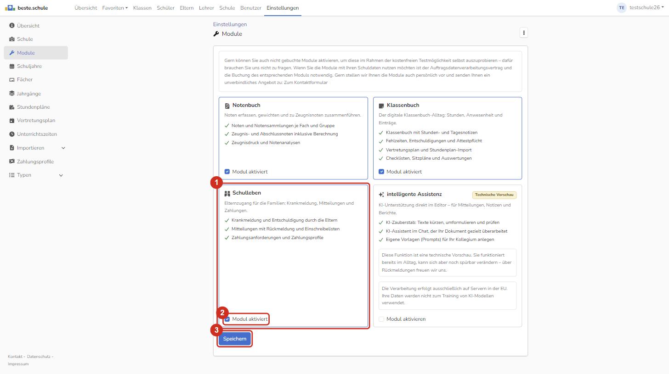Click the Fächer icon in sidebar
The height and width of the screenshot is (374, 669).
pyautogui.click(x=12, y=79)
